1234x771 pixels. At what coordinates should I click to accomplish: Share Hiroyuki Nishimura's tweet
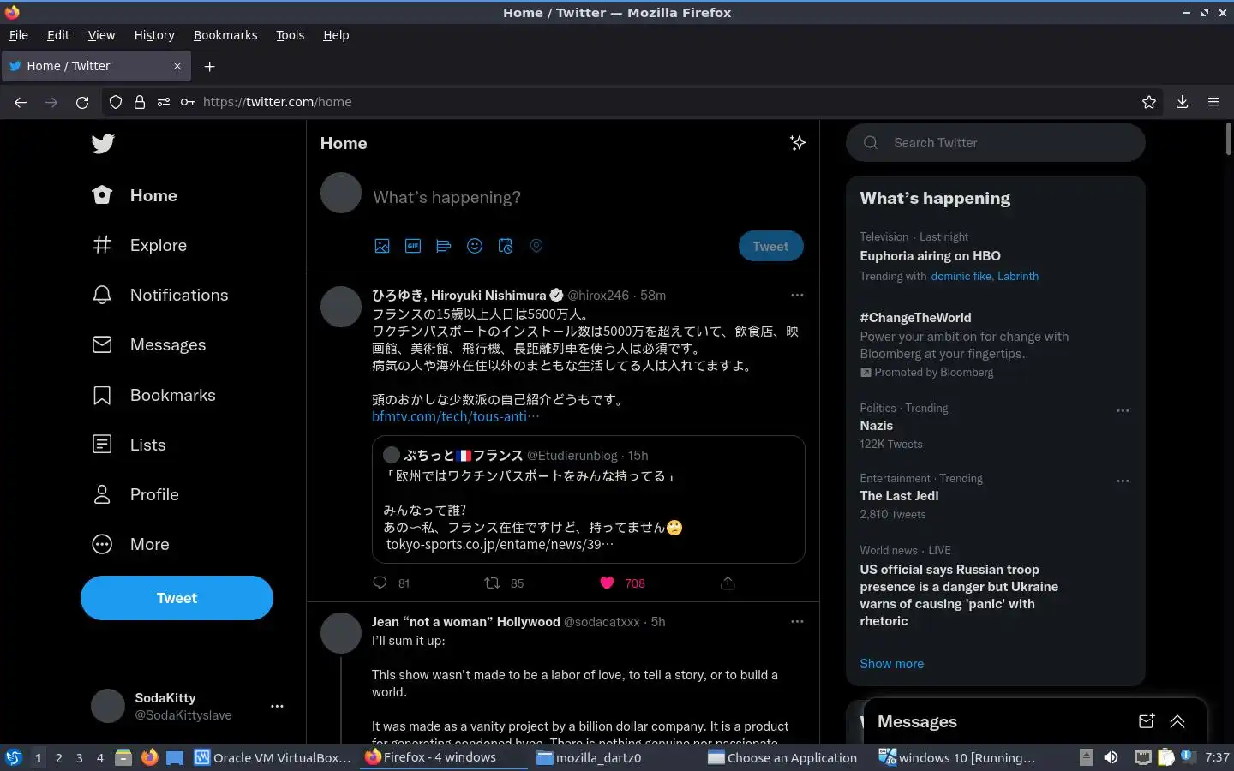click(728, 583)
